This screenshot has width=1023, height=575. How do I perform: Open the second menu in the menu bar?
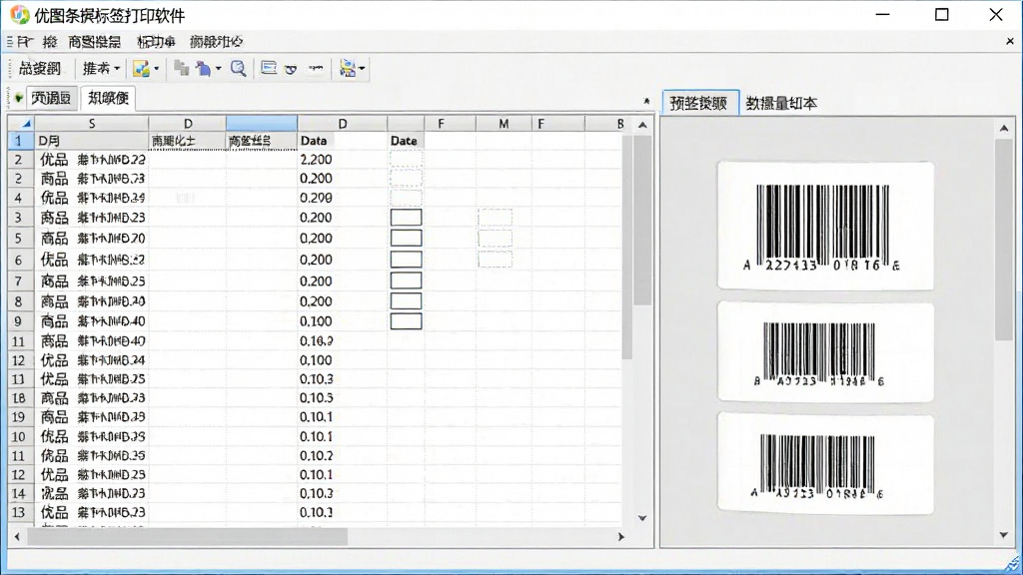click(50, 42)
